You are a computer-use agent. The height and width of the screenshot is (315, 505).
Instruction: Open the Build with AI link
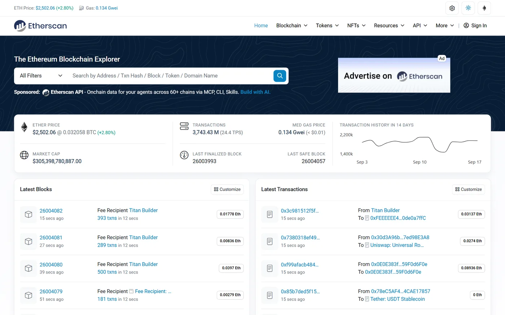tap(255, 92)
